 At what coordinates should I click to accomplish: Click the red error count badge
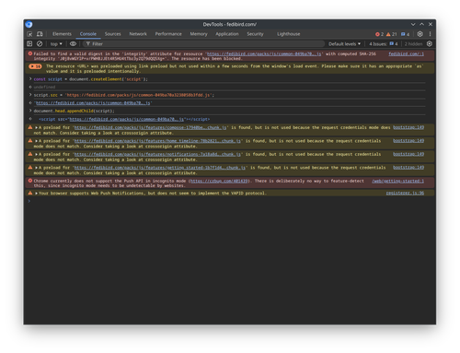tap(379, 34)
